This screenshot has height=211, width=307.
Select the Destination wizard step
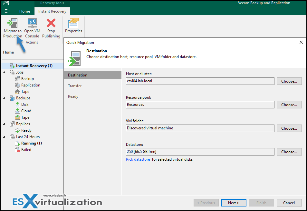tap(92, 75)
